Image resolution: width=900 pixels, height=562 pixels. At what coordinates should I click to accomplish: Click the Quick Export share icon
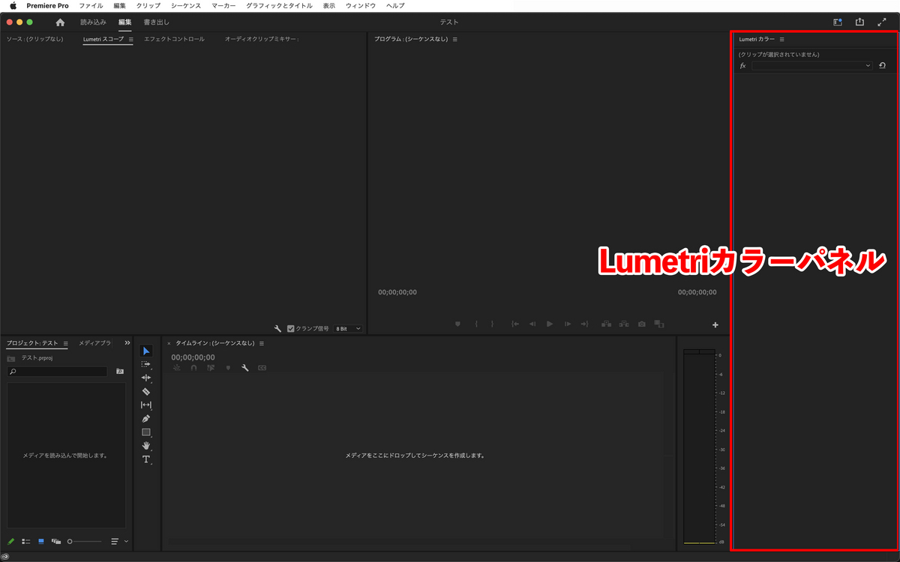(x=860, y=22)
